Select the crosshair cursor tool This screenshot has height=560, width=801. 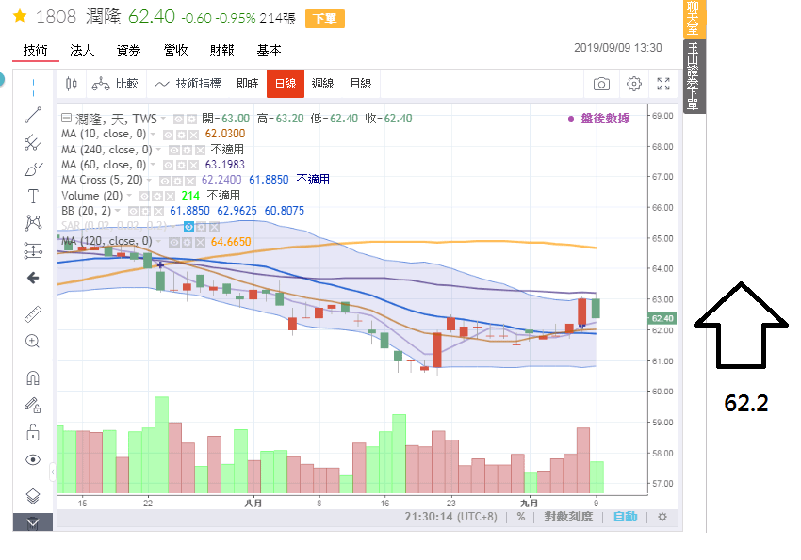click(33, 88)
